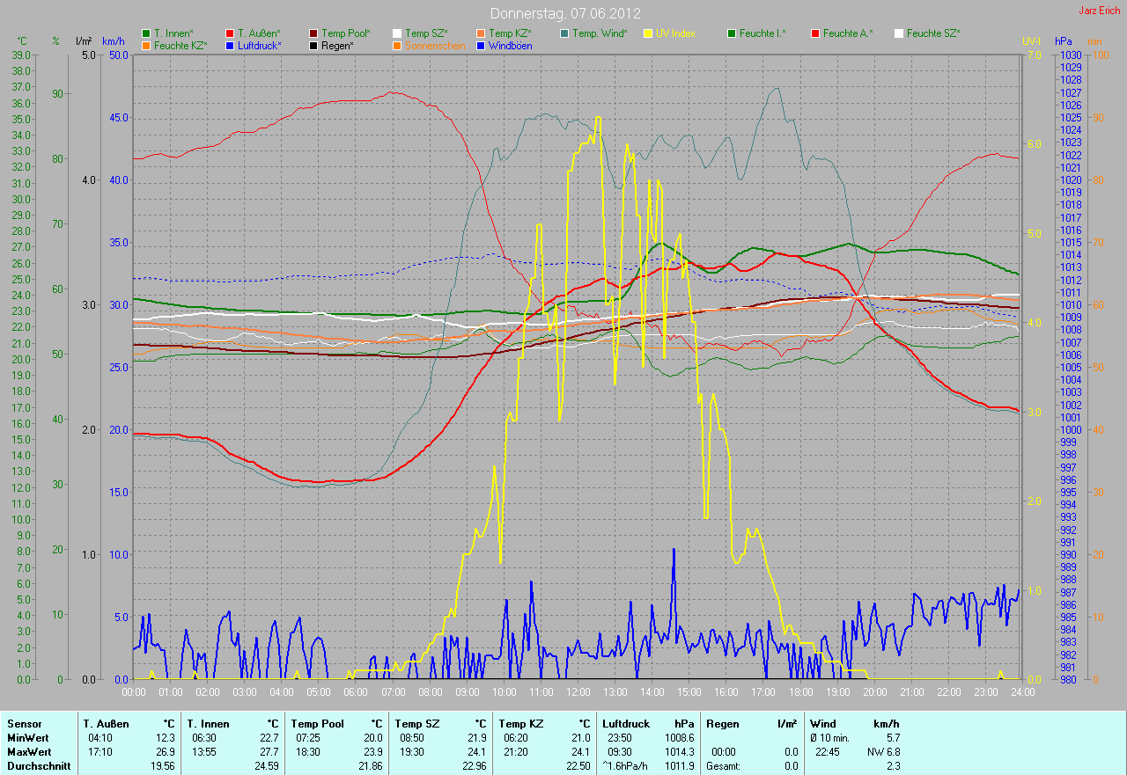This screenshot has height=775, width=1127.
Task: Click the "Temp. Wind*" legend label
Action: (x=600, y=33)
